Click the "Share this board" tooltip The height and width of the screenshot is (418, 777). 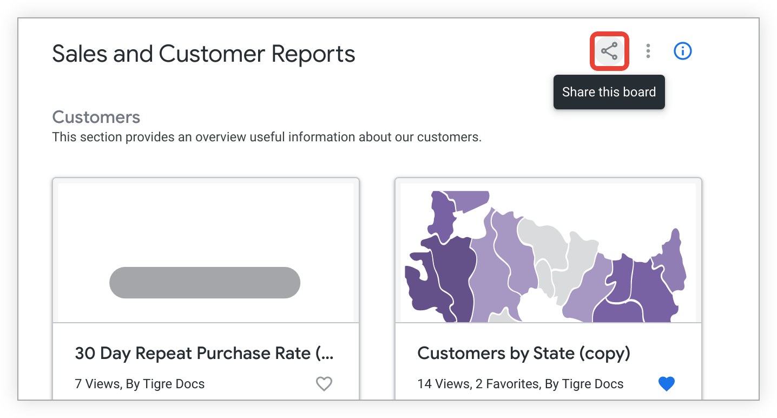click(x=609, y=92)
